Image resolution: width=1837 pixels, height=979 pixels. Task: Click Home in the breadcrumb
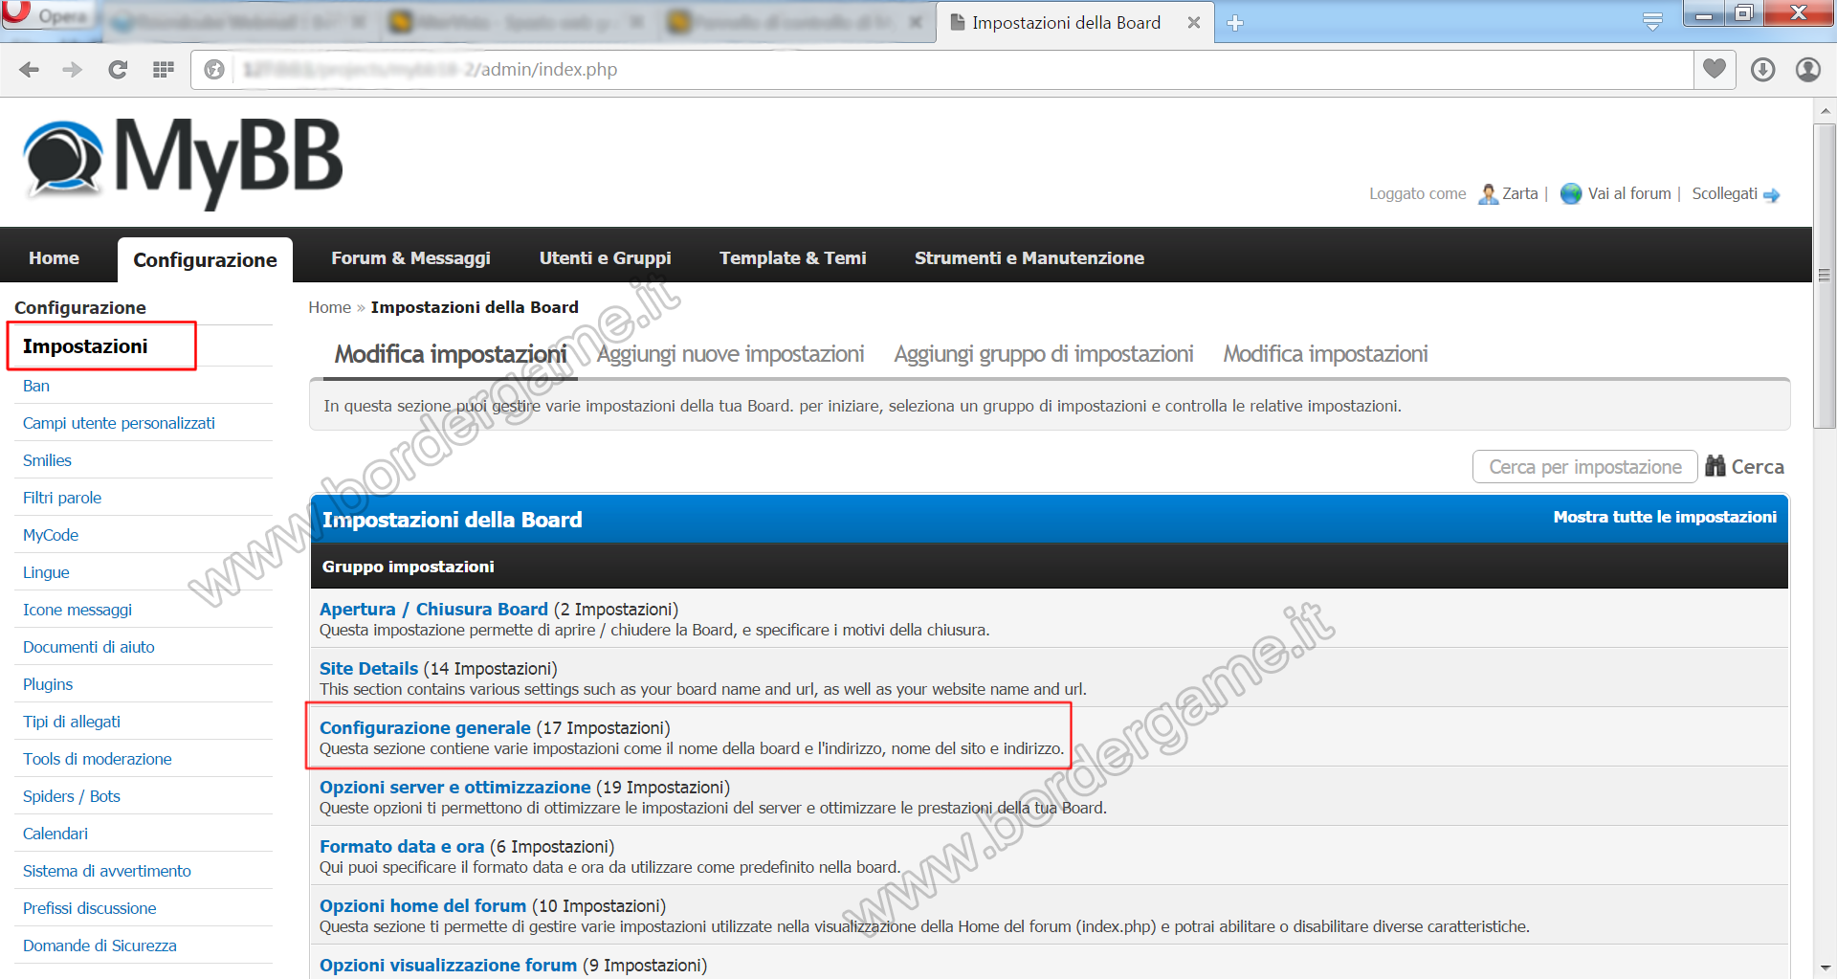tap(329, 307)
